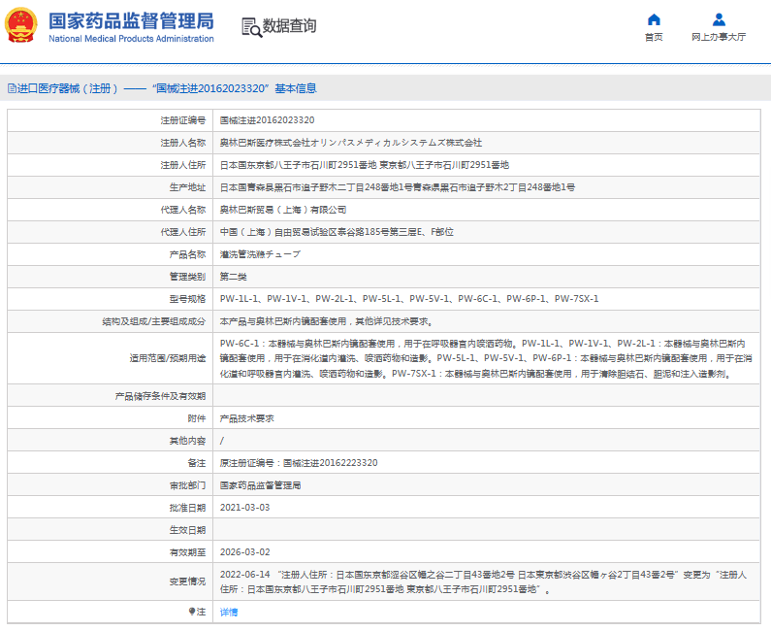Click the 适用范围/预期用途 label
The width and height of the screenshot is (771, 631).
coord(167,358)
